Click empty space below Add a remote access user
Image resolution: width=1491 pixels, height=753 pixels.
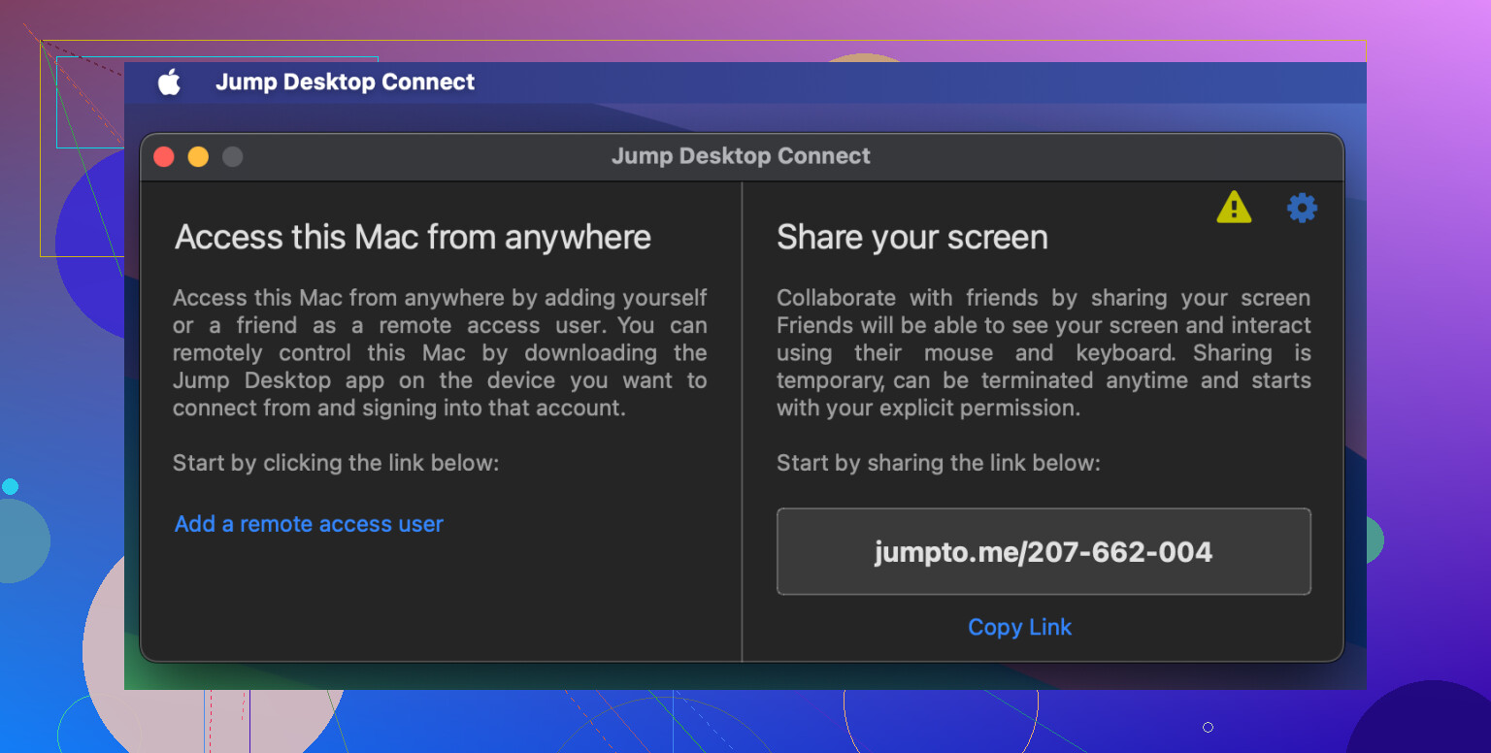coord(437,602)
